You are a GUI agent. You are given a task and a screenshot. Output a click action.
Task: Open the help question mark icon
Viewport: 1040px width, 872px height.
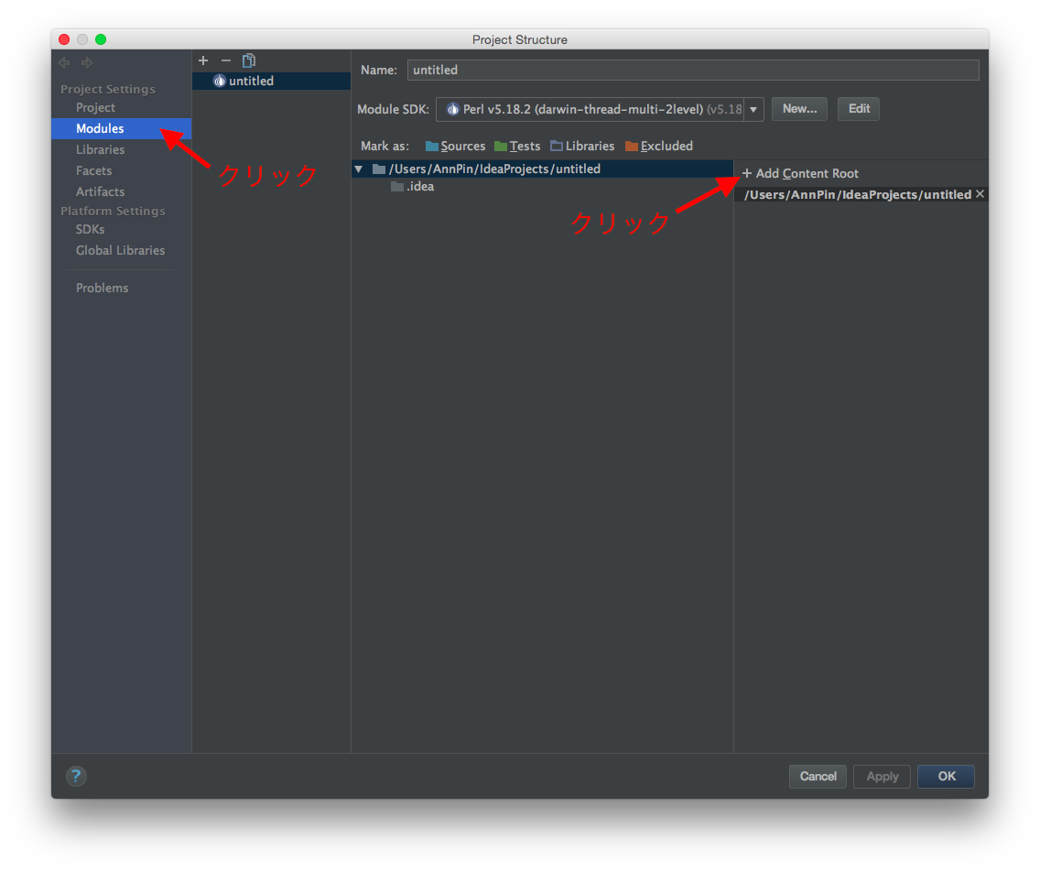76,776
